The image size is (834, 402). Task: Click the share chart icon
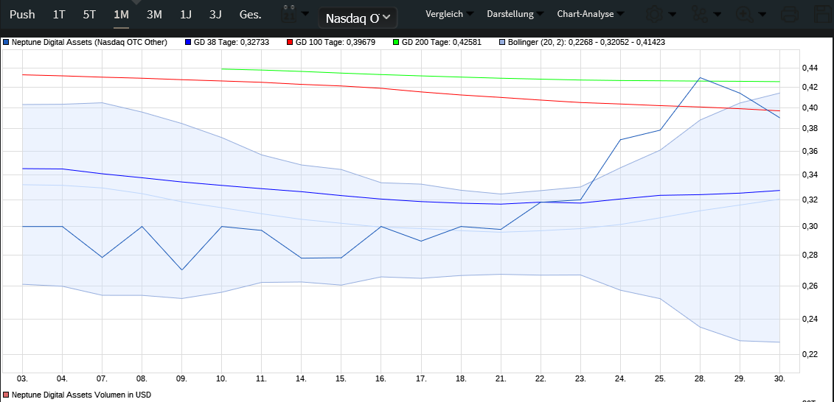click(x=698, y=14)
